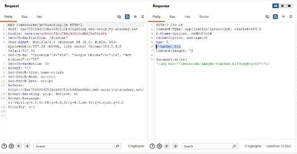Select combined tabbed layout view icon
297x154 pixels.
(x=289, y=6)
